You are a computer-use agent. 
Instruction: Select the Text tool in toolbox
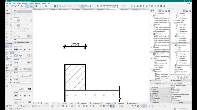click(x=7, y=50)
